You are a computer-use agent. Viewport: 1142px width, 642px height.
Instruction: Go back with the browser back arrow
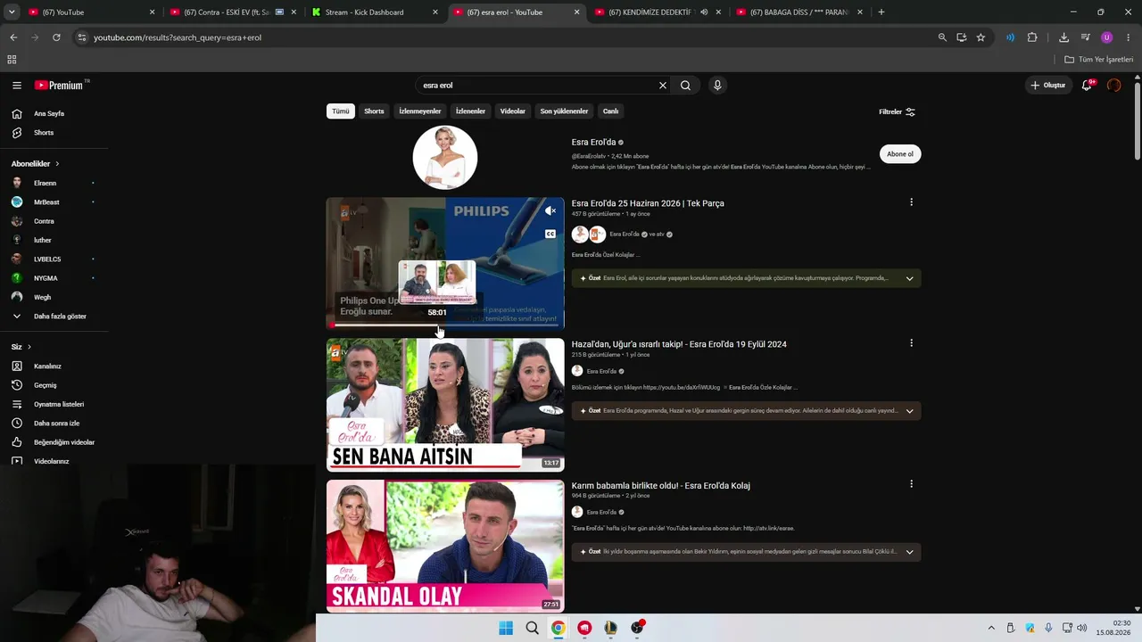coord(13,37)
